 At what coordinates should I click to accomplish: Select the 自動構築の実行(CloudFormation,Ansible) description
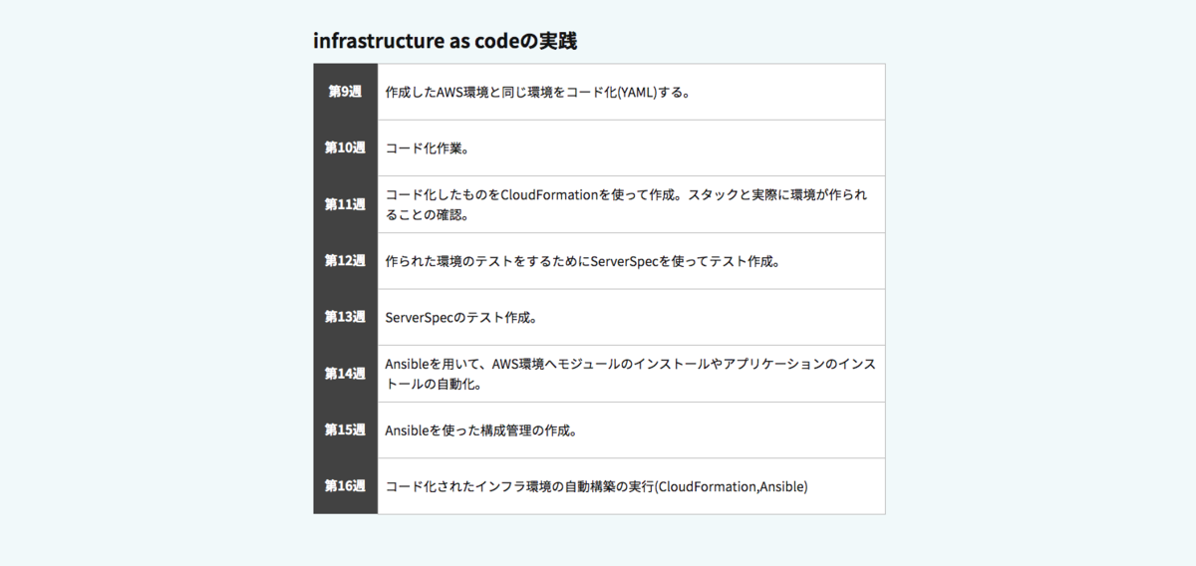click(x=596, y=486)
